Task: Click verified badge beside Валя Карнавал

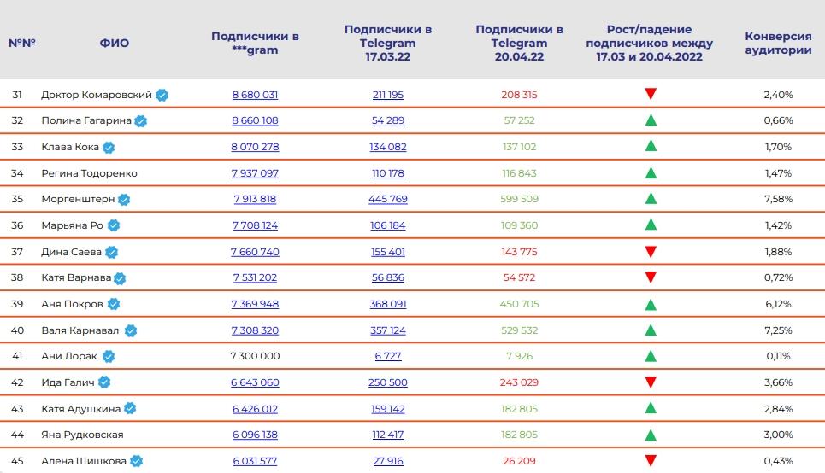Action: pos(131,330)
